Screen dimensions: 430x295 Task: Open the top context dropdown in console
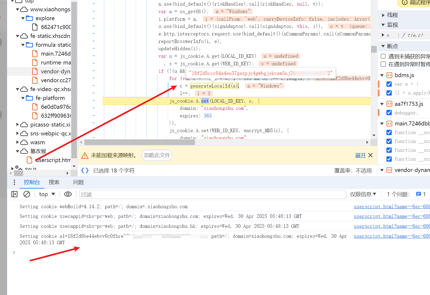coord(47,194)
